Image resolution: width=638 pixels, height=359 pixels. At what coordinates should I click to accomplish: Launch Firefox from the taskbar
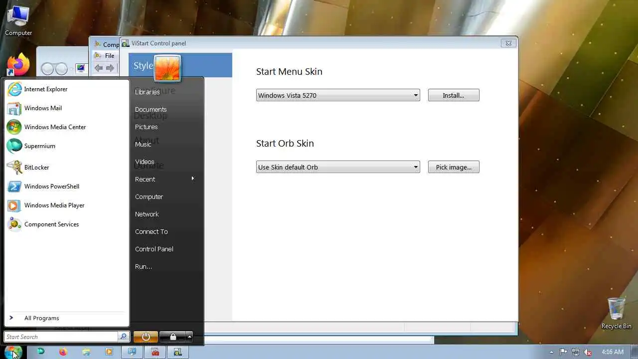pyautogui.click(x=63, y=352)
